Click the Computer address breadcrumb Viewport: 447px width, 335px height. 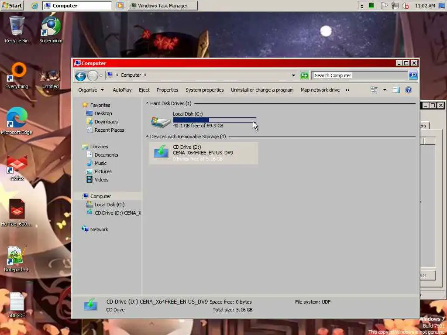(x=131, y=75)
